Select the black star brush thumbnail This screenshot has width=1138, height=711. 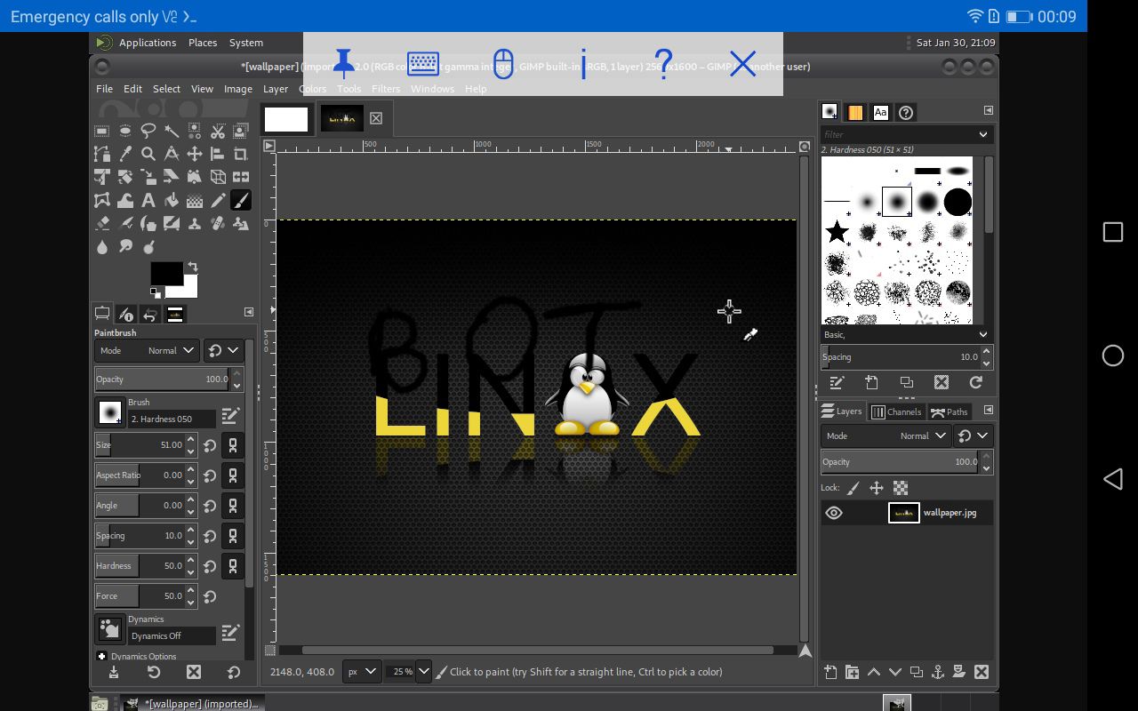[x=837, y=233]
